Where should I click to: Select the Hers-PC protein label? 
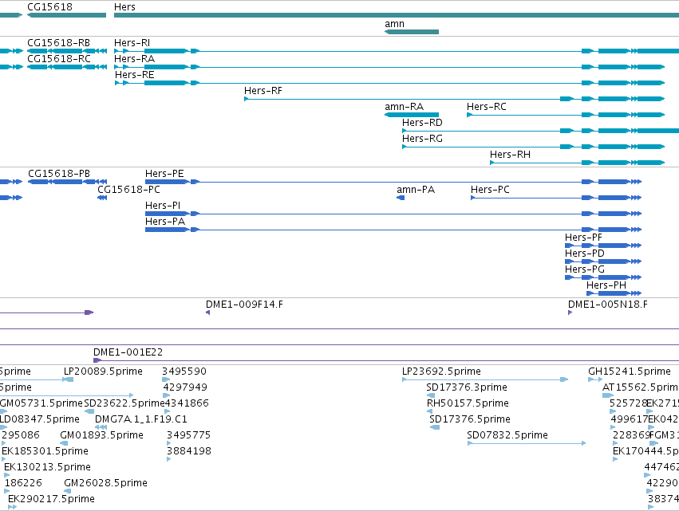pos(490,190)
